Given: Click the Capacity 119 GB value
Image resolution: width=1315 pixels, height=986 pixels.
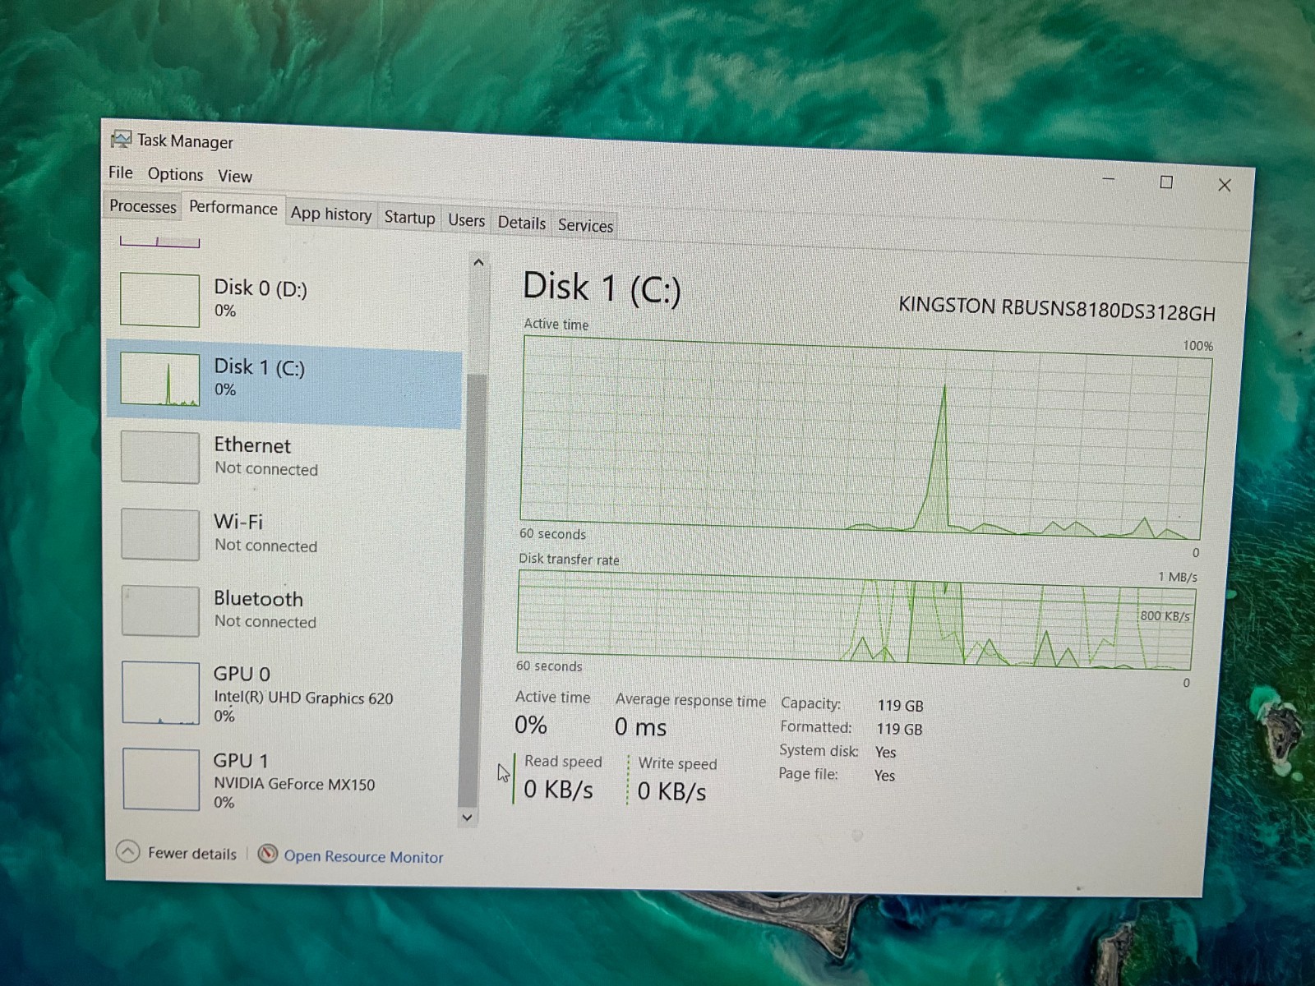Looking at the screenshot, I should (900, 705).
